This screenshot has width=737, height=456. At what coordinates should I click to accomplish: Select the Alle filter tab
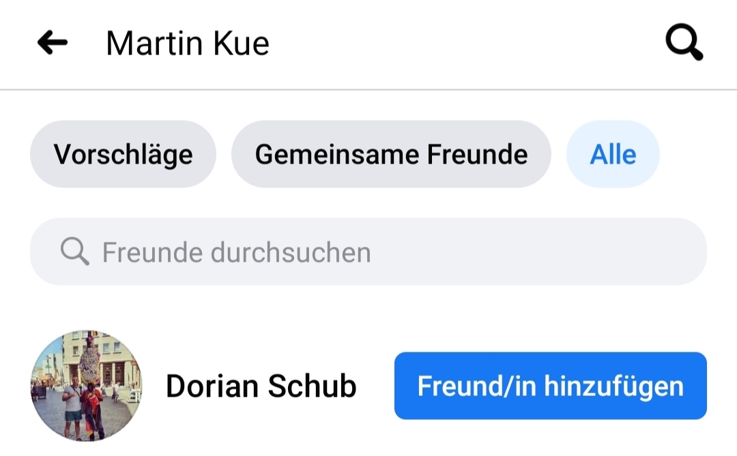point(613,155)
